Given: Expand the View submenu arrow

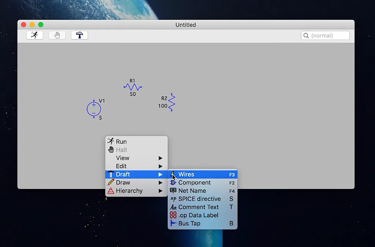Looking at the screenshot, I should pos(160,158).
